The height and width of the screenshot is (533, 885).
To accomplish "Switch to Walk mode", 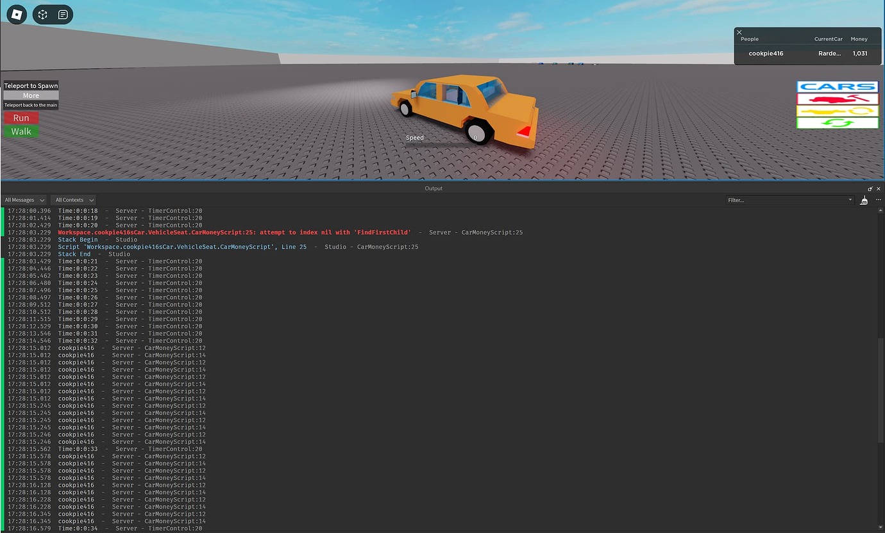I will pyautogui.click(x=21, y=131).
